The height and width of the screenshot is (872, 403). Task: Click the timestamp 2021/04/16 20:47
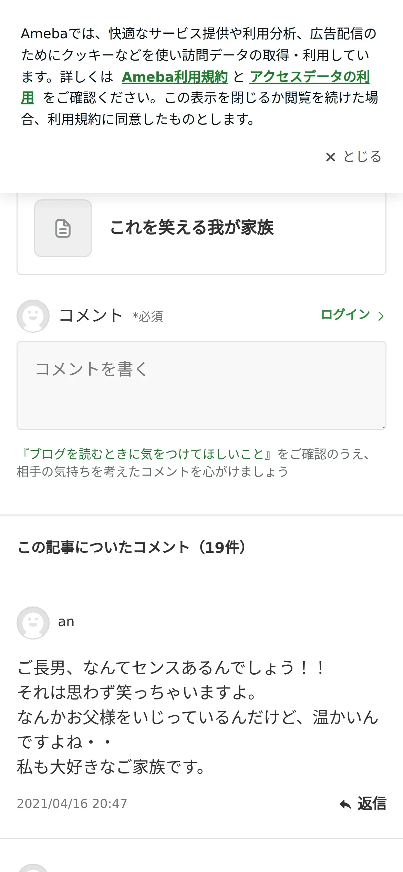tap(72, 804)
